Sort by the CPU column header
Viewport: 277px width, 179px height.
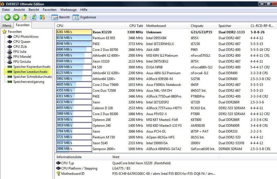(x=90, y=26)
